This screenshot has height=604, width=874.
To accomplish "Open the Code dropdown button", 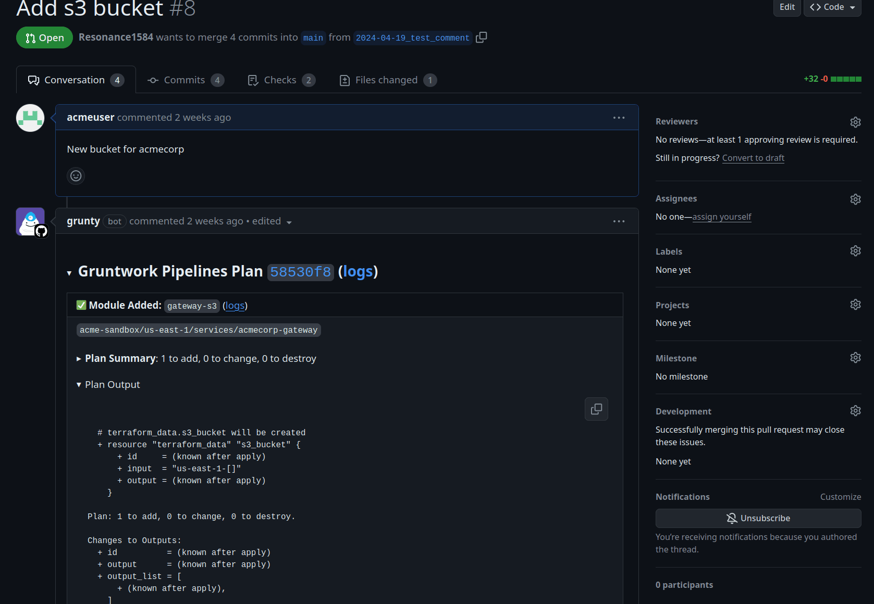I will point(832,7).
